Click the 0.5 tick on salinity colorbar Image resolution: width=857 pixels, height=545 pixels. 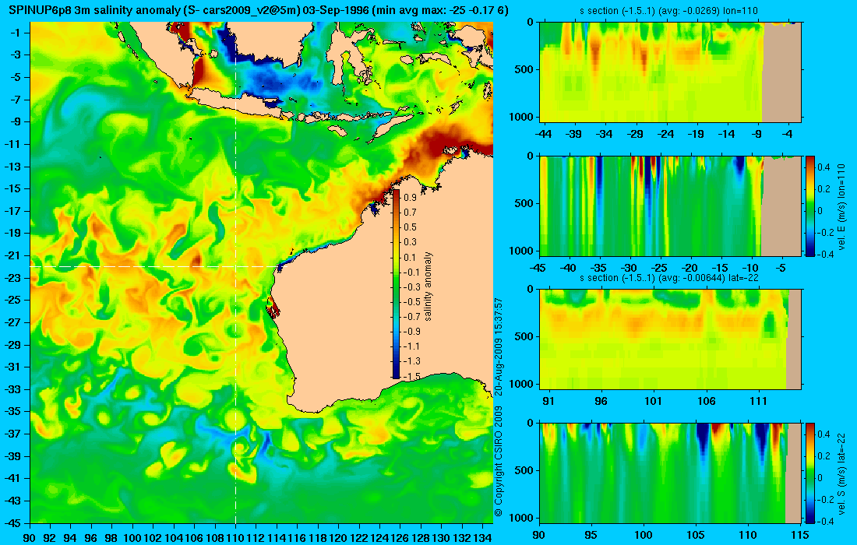[411, 227]
